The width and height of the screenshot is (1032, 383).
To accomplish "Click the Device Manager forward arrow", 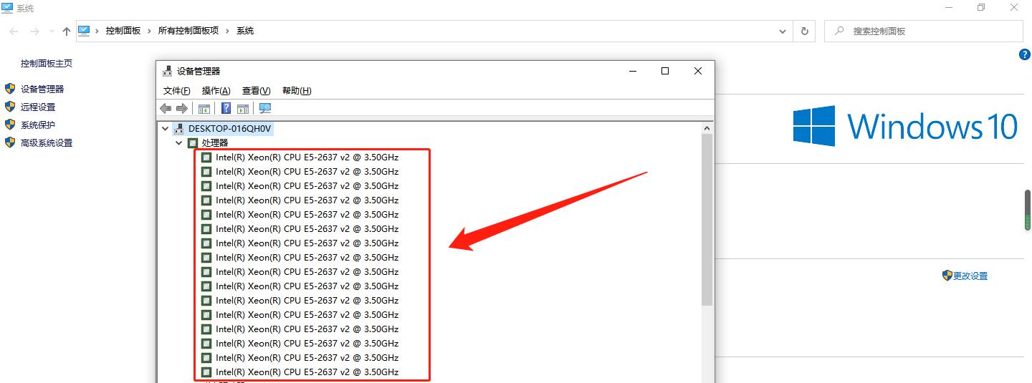I will [182, 108].
